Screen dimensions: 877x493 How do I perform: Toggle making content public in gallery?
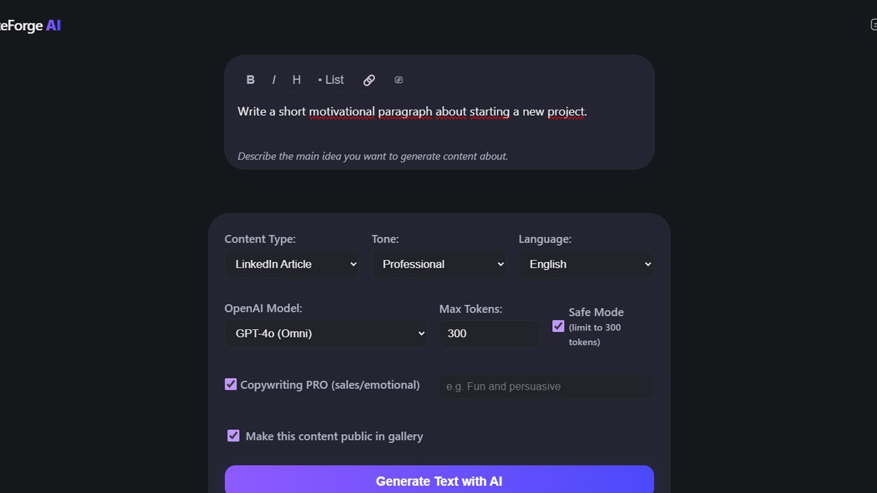(233, 435)
